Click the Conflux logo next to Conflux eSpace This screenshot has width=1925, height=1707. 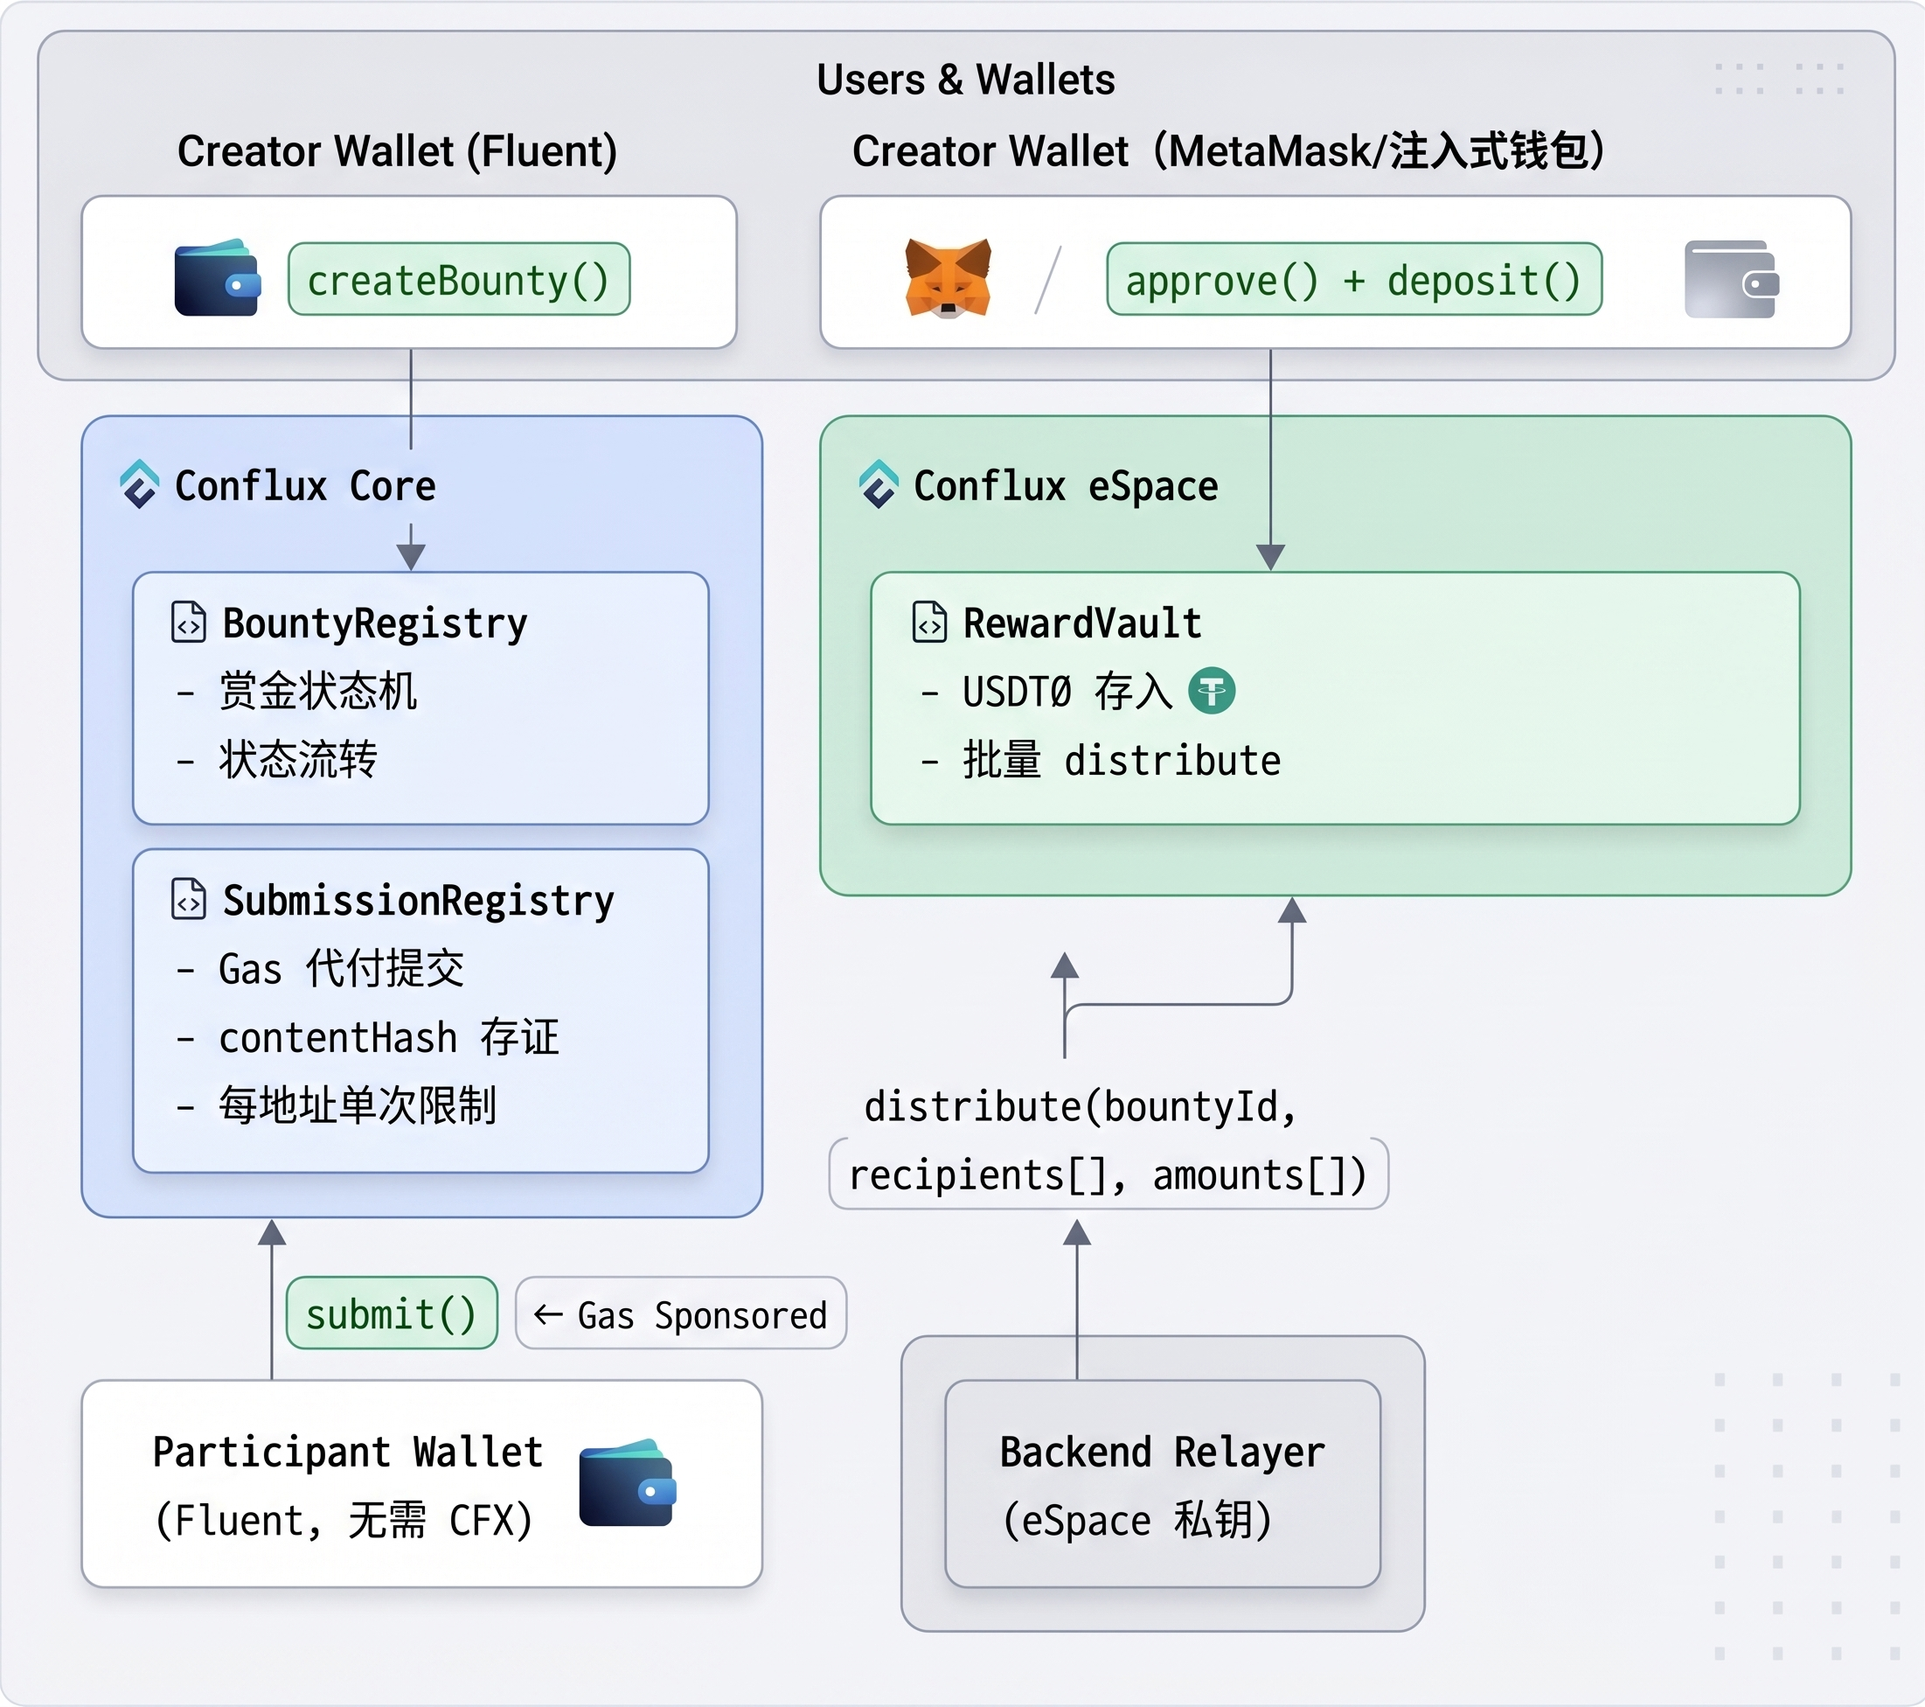click(879, 484)
